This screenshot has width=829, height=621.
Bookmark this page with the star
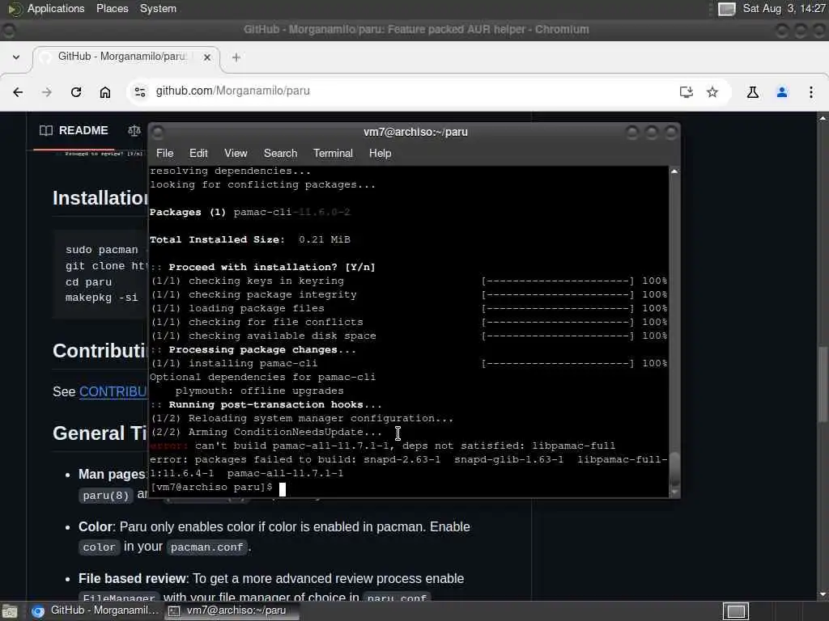(712, 92)
